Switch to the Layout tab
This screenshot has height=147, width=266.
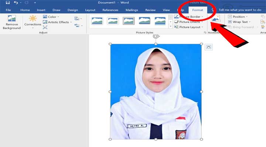[x=90, y=10]
